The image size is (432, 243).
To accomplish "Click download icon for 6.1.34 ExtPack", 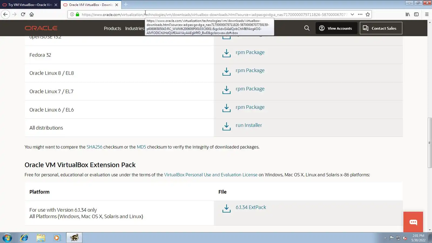I will pos(227,208).
